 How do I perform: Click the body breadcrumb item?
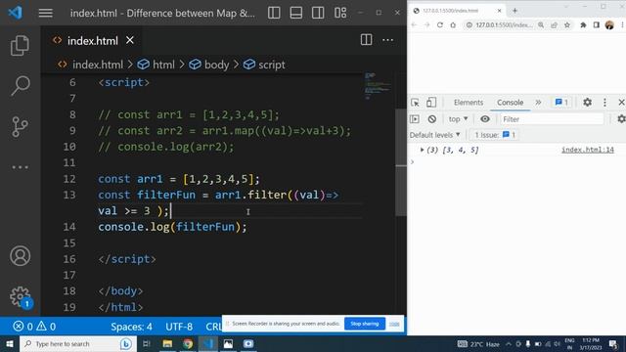[x=216, y=65]
